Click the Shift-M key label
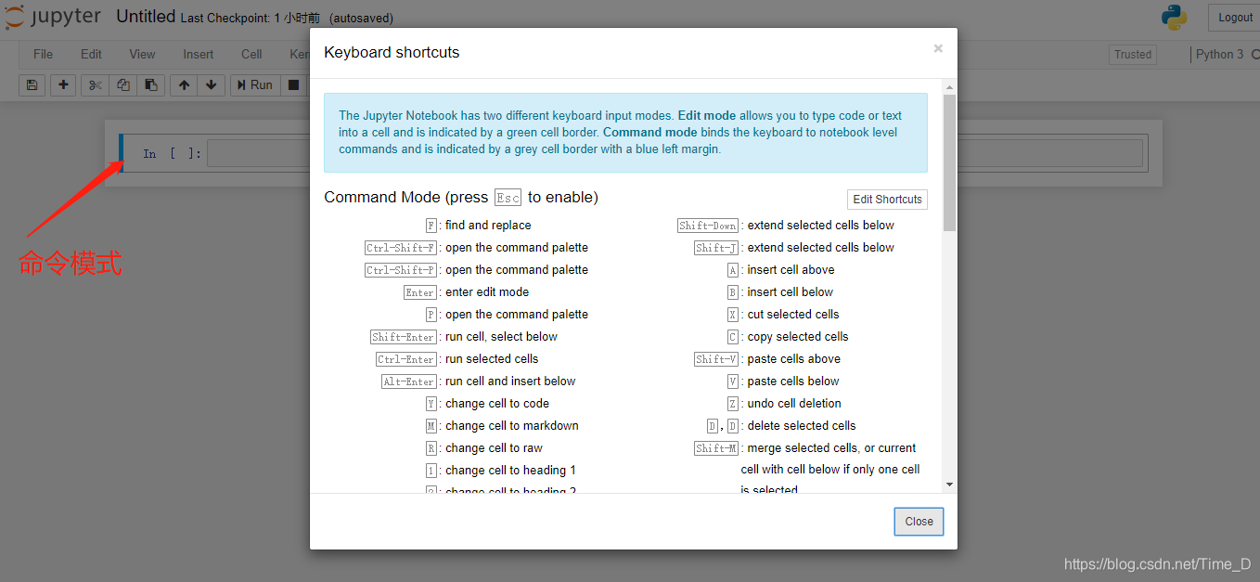The width and height of the screenshot is (1260, 582). click(x=716, y=448)
